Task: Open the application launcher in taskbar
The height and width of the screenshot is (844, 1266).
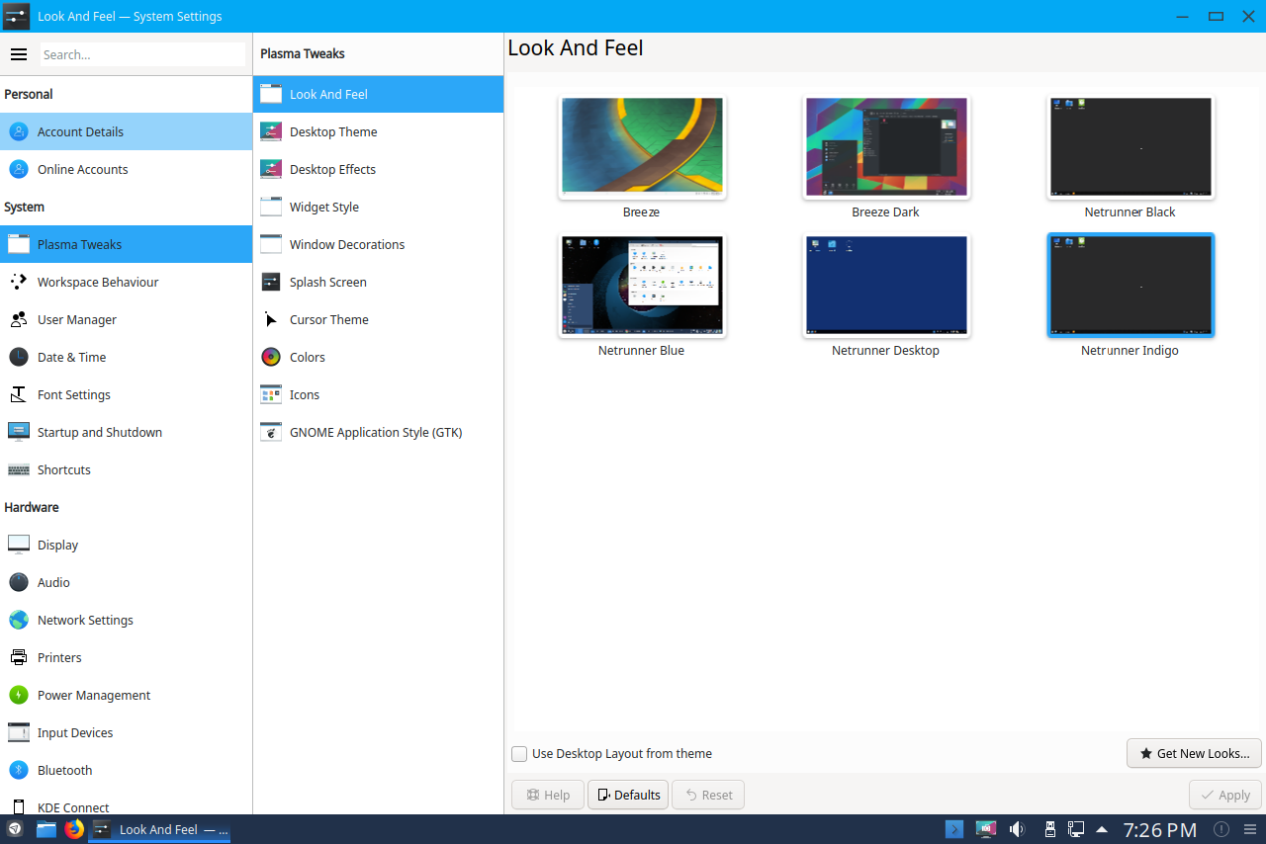Action: coord(15,829)
